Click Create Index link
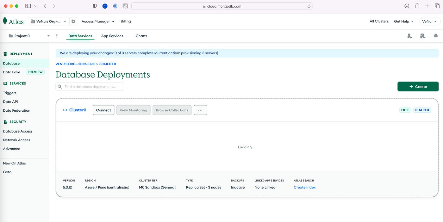The width and height of the screenshot is (443, 222). [x=304, y=188]
